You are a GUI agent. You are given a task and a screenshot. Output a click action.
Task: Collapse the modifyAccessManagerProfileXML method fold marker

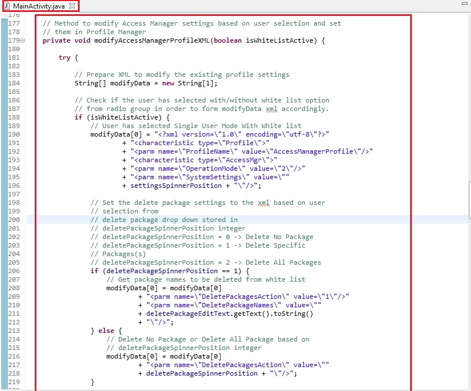click(x=22, y=40)
